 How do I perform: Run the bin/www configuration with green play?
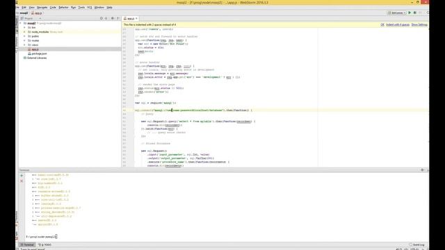click(410, 12)
